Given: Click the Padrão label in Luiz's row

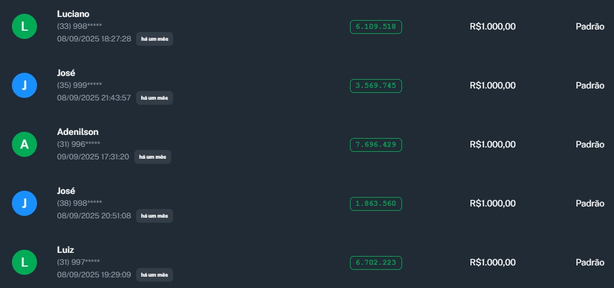Looking at the screenshot, I should (x=590, y=262).
